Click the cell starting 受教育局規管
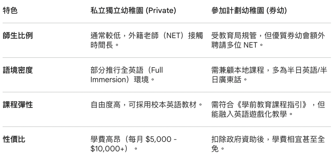334x161 pixels. click(268, 40)
